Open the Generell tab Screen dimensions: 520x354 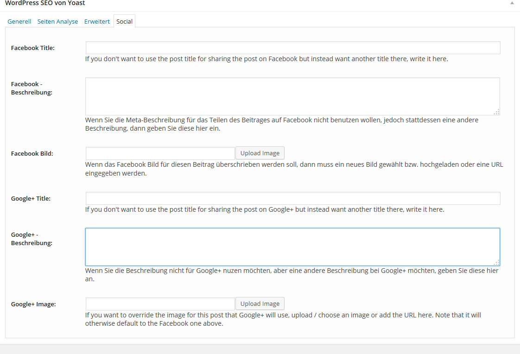click(19, 21)
